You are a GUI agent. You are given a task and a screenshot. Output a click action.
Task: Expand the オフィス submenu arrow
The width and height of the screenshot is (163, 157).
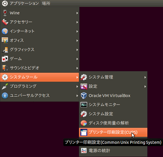coord(77,41)
